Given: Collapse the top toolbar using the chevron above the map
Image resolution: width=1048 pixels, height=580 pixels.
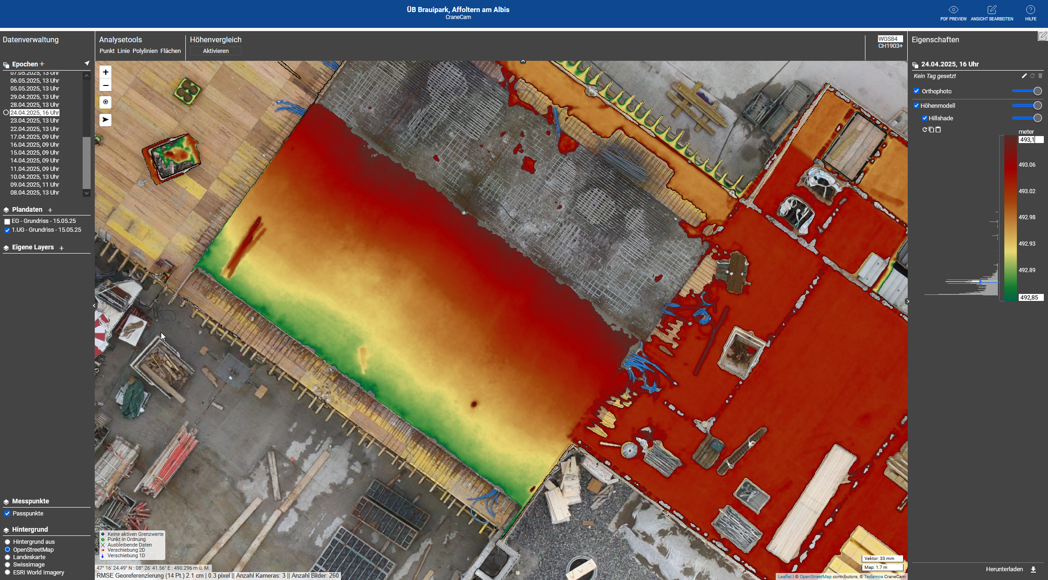Looking at the screenshot, I should tap(523, 61).
